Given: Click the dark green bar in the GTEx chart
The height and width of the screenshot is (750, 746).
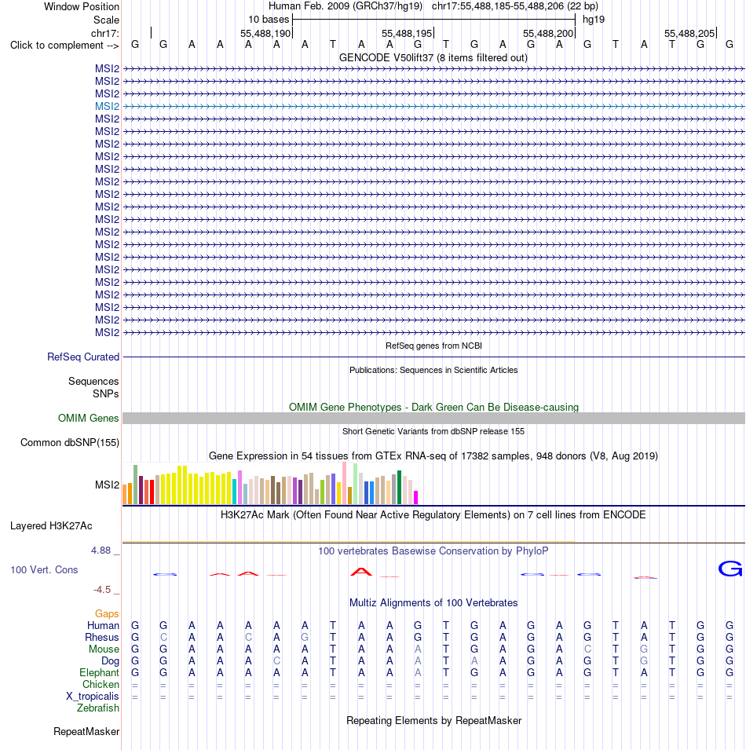Looking at the screenshot, I should tap(399, 488).
